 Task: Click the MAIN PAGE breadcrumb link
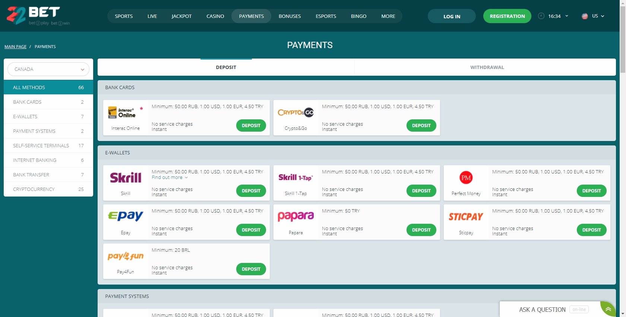[15, 47]
